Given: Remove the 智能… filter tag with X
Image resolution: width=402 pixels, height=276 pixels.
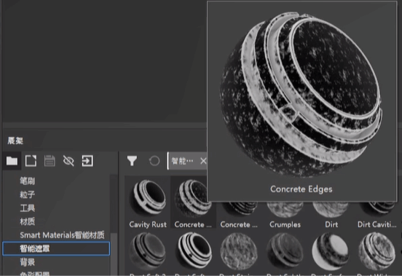Looking at the screenshot, I should 203,161.
